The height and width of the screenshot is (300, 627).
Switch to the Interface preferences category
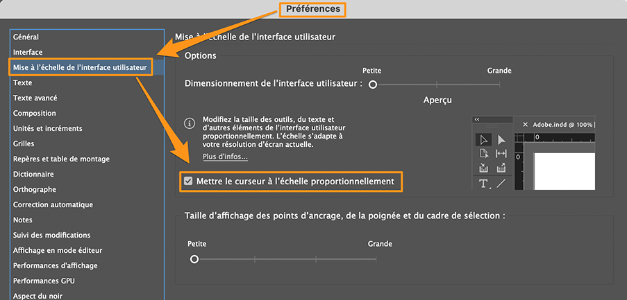(x=28, y=52)
